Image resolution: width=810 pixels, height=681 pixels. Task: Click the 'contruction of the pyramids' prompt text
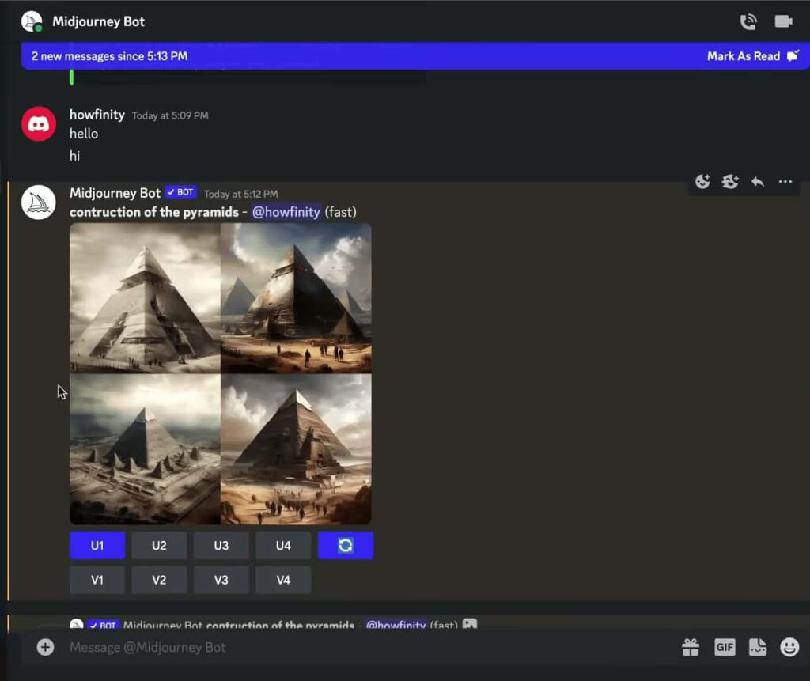tap(154, 212)
